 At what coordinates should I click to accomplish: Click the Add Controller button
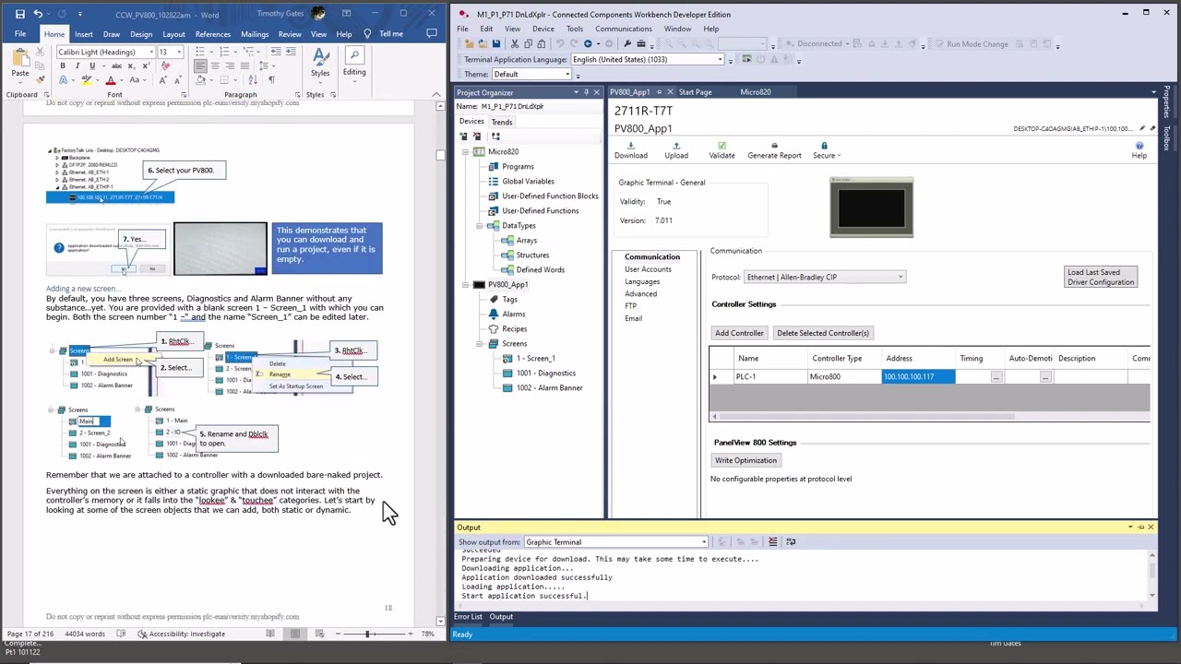739,333
